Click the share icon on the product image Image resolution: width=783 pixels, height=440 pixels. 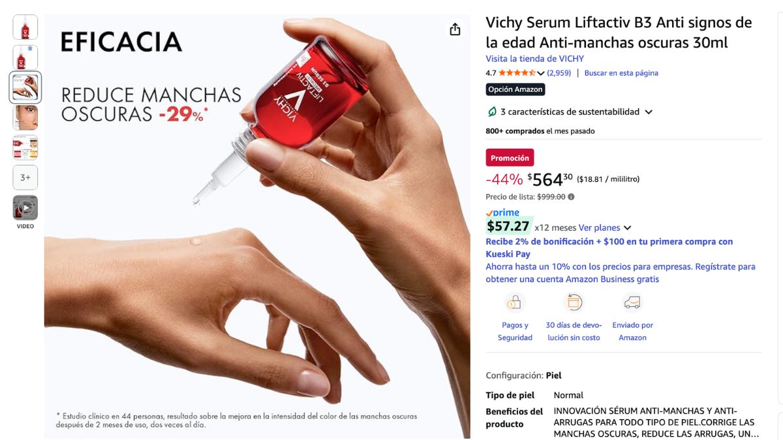click(x=455, y=29)
